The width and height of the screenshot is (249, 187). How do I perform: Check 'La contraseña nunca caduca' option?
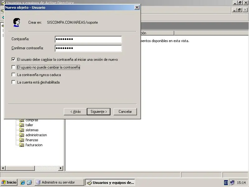(13, 74)
